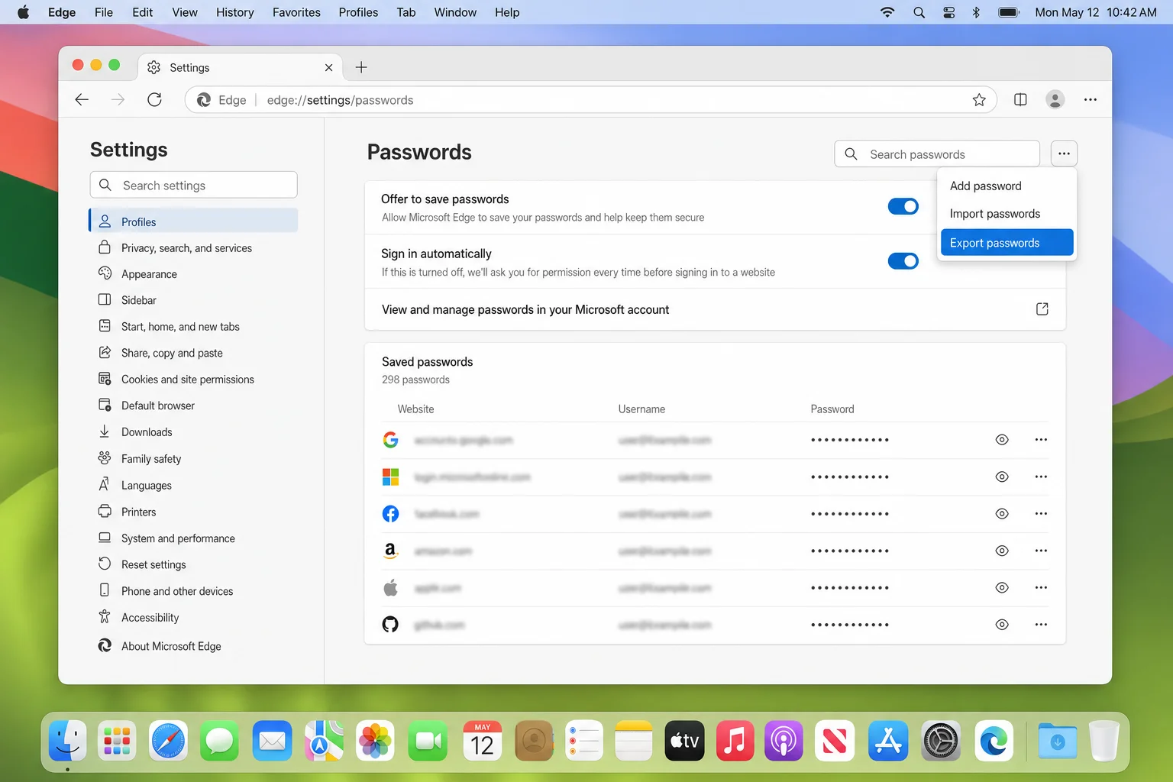
Task: Open System Settings gear in the Dock
Action: pos(941,741)
